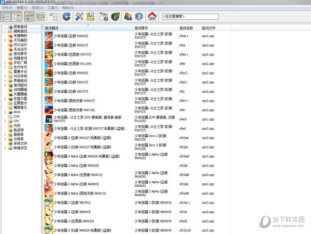This screenshot has height=234, width=311.
Task: Click the 竖屏显示 folder icon
Action: pyautogui.click(x=10, y=103)
